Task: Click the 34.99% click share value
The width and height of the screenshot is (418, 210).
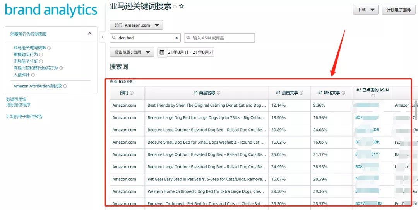Action: tap(278, 167)
